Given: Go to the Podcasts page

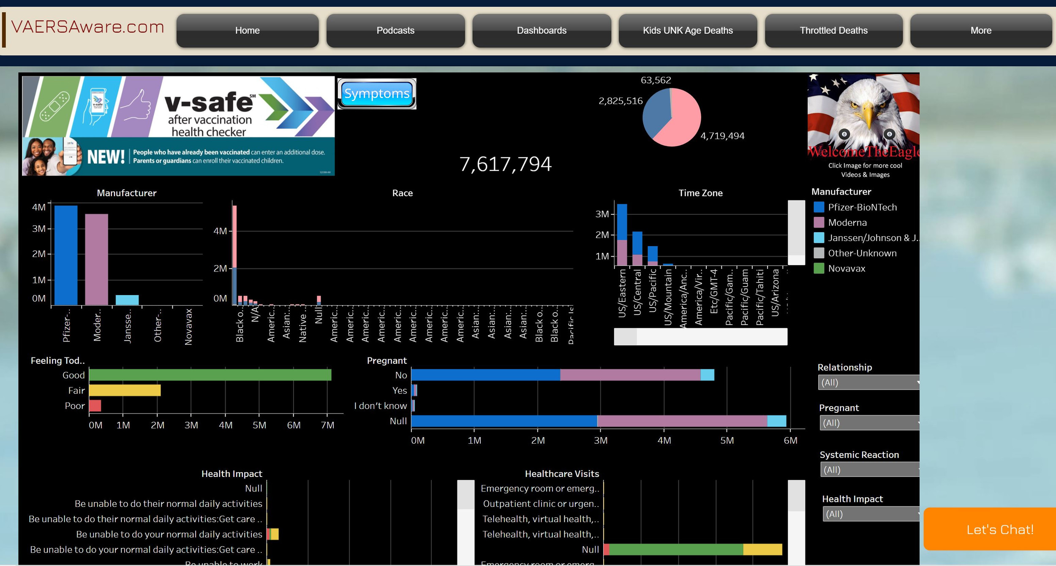Looking at the screenshot, I should (395, 30).
